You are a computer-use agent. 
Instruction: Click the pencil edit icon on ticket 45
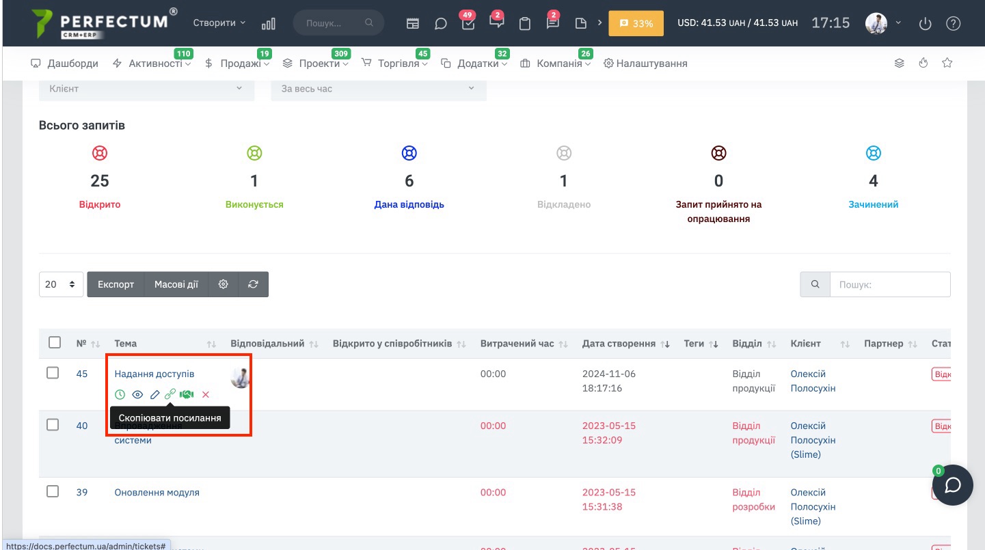[154, 394]
